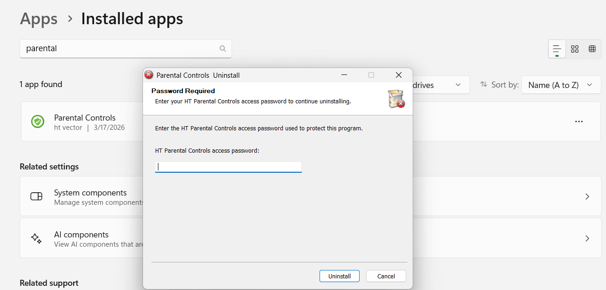Click the Uninstall button
The width and height of the screenshot is (606, 290).
pos(340,276)
